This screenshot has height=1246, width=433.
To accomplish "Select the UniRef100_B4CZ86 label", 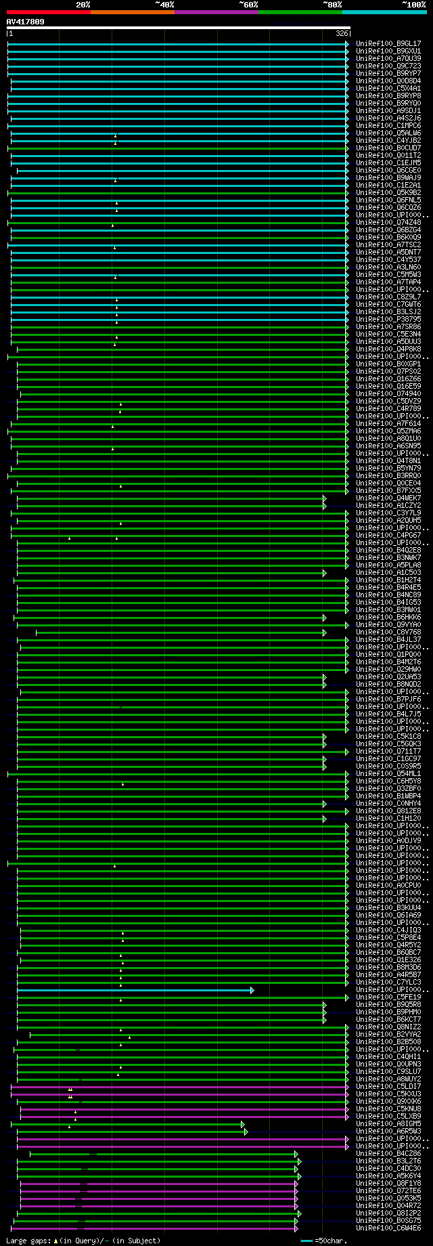I will (388, 1153).
